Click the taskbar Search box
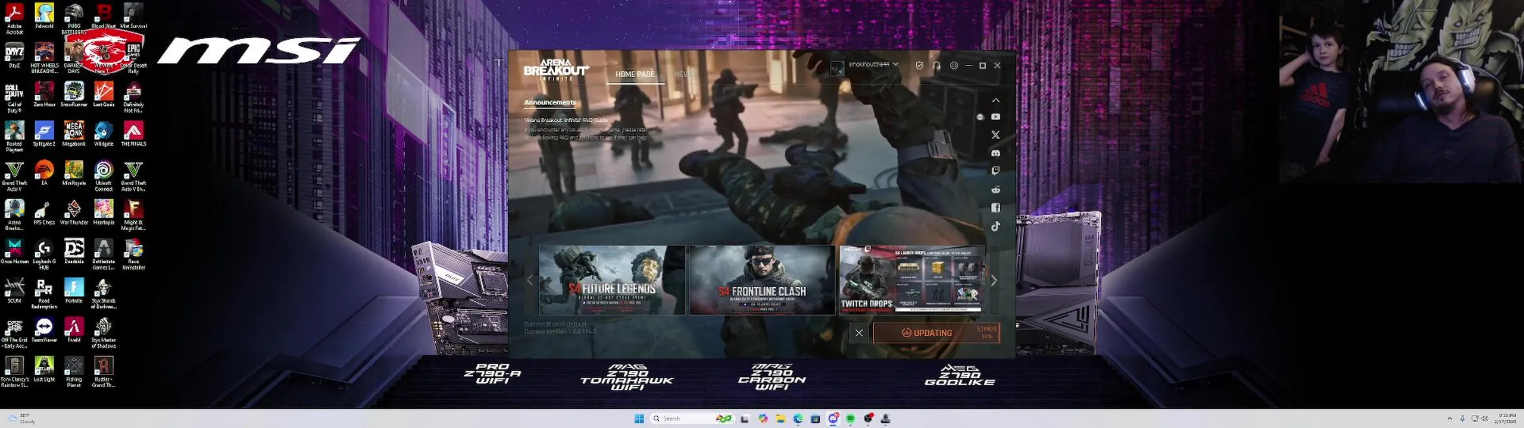The image size is (1524, 428). (x=692, y=418)
